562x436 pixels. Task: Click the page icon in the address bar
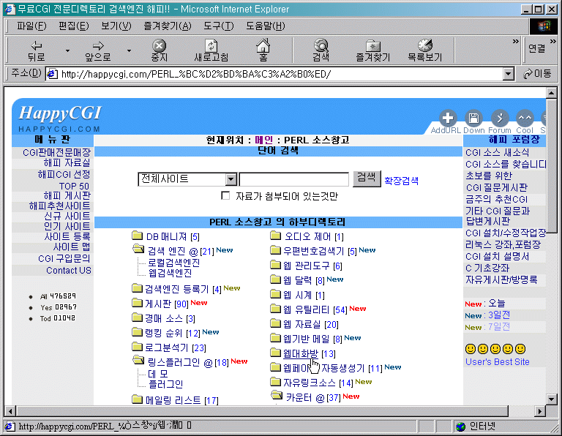tap(53, 74)
